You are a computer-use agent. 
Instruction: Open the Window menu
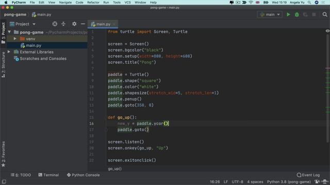(140, 2)
